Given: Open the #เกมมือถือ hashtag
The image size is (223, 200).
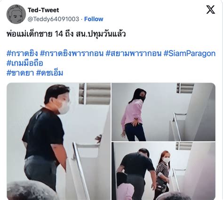Looking at the screenshot, I should pos(25,63).
